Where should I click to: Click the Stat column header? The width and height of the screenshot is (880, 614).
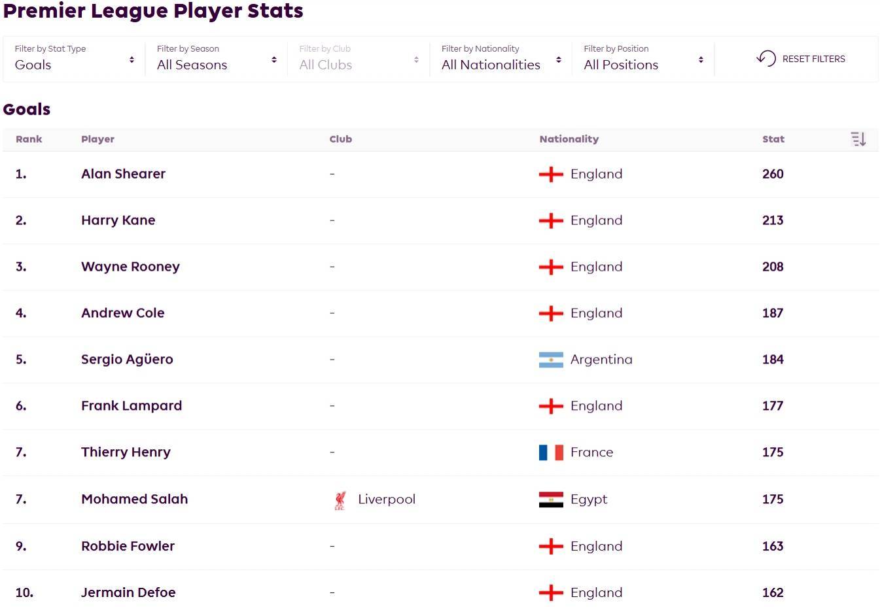pyautogui.click(x=773, y=139)
